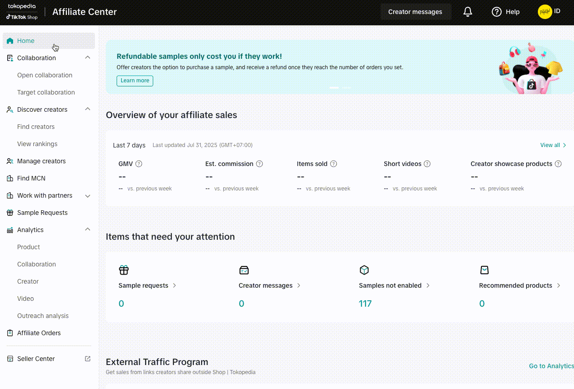Viewport: 574px width, 389px height.
Task: Click the GMV info tooltip icon
Action: (x=139, y=164)
